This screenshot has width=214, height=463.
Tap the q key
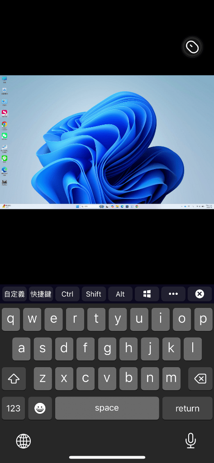pos(11,319)
